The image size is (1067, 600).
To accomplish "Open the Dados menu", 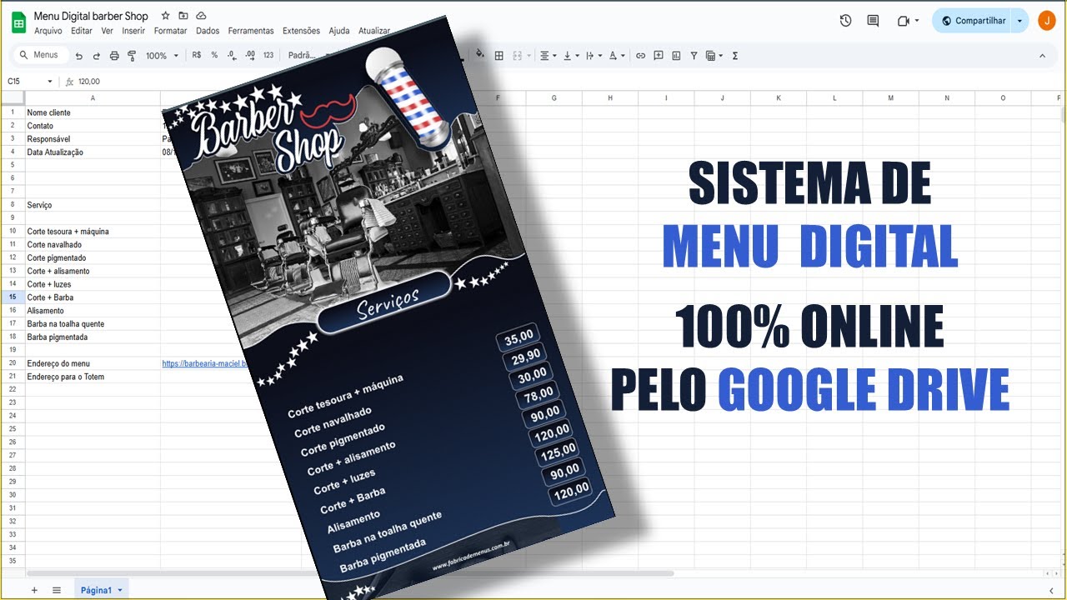I will (x=208, y=31).
